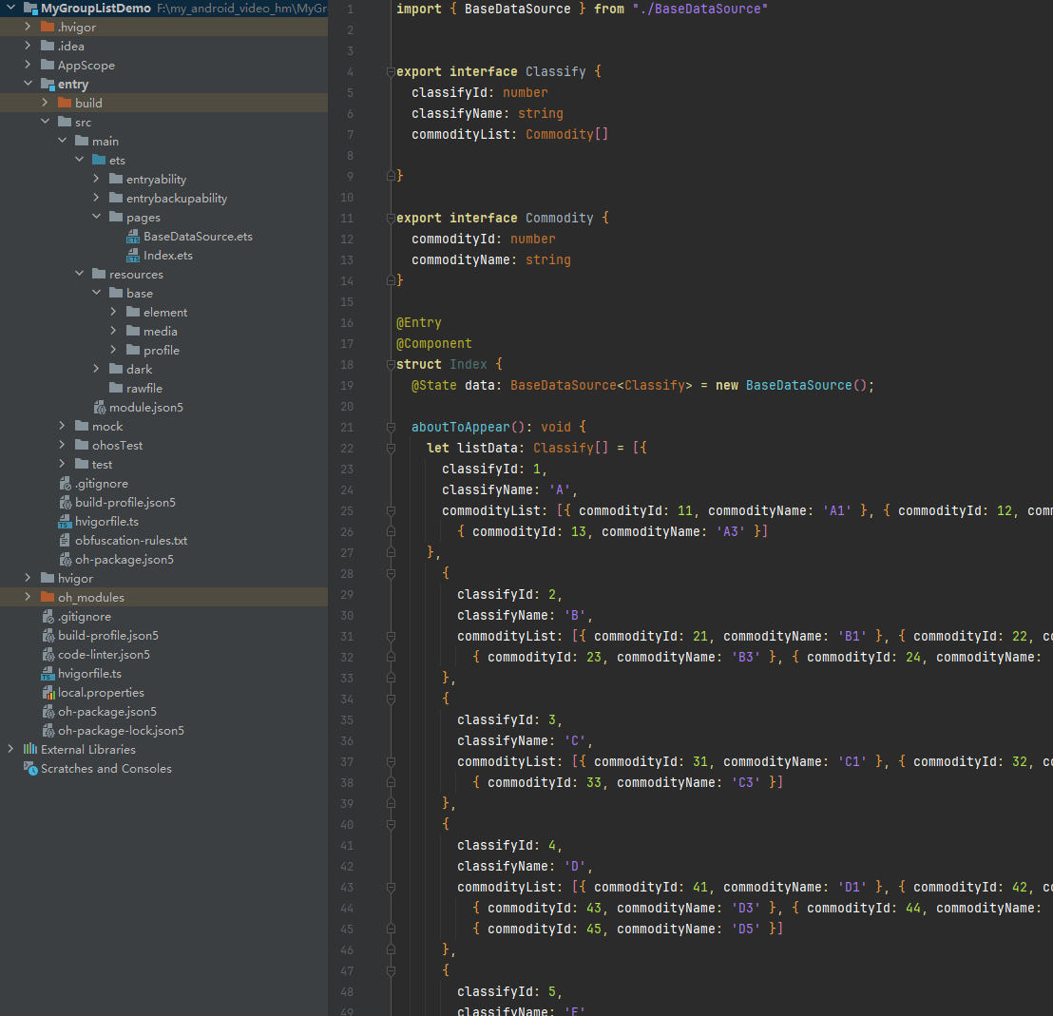Expand the entrybackupability folder

[x=96, y=198]
